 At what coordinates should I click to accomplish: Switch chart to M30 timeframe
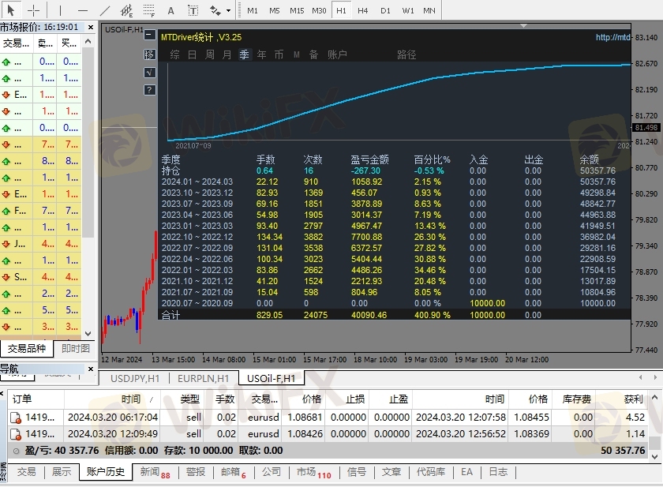click(319, 10)
